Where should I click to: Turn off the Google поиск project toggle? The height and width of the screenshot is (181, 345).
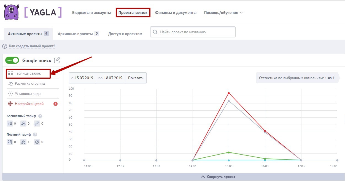[12, 60]
